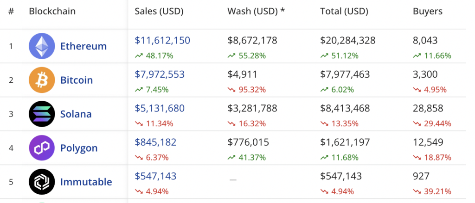Sort by Buyers column header
475x203 pixels.
[428, 11]
